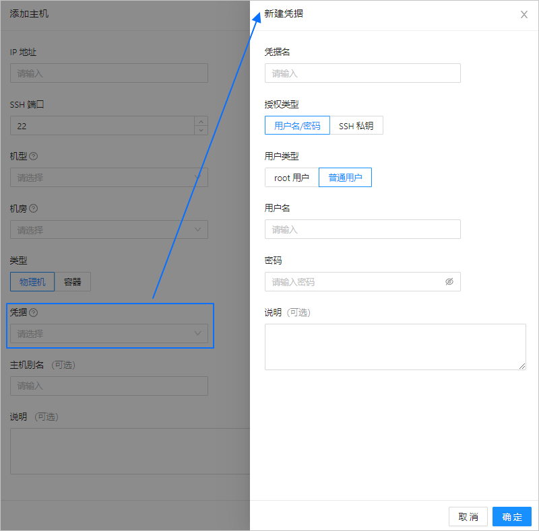Toggle password visibility eye icon
539x531 pixels.
point(449,281)
